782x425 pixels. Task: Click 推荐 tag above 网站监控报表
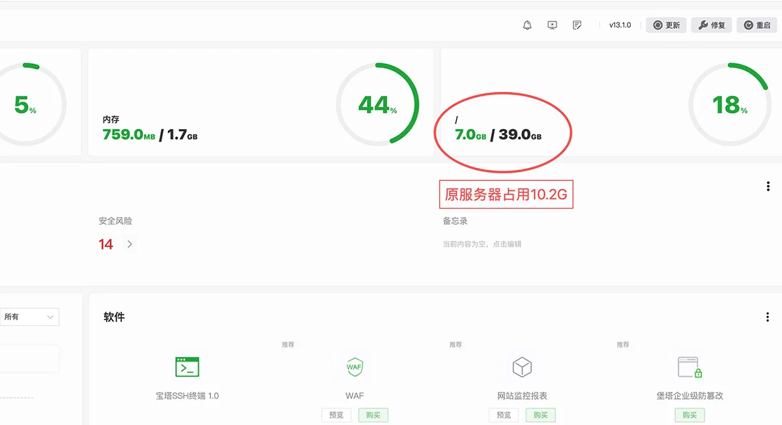click(x=456, y=344)
